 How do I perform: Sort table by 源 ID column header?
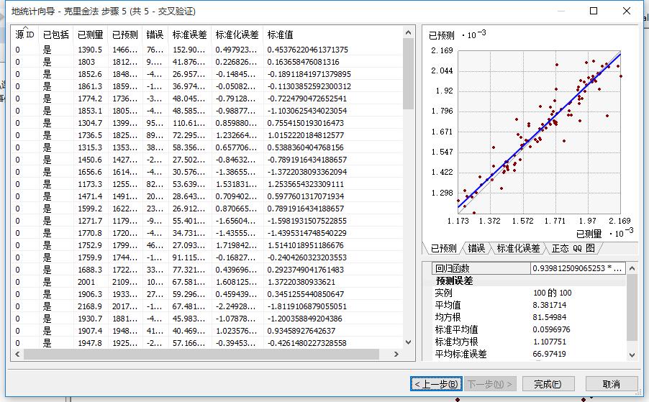[x=24, y=35]
